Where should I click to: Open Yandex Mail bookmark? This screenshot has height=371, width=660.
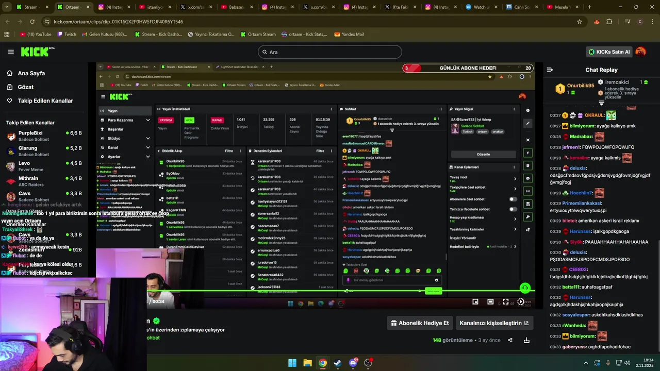tap(349, 34)
